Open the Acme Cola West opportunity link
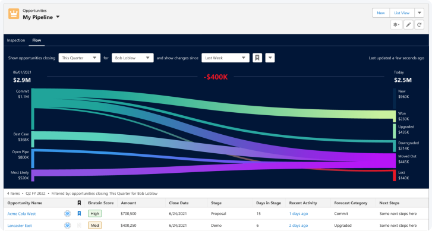432x231 pixels. [21, 214]
